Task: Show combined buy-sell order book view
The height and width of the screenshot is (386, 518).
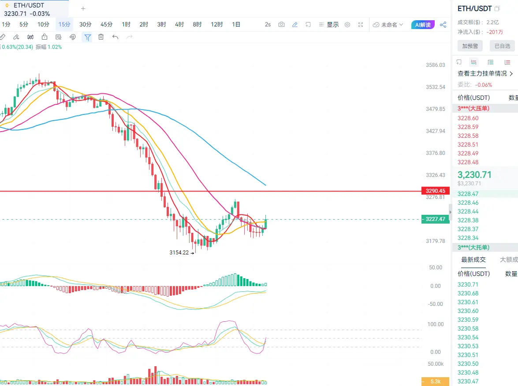Action: click(474, 62)
